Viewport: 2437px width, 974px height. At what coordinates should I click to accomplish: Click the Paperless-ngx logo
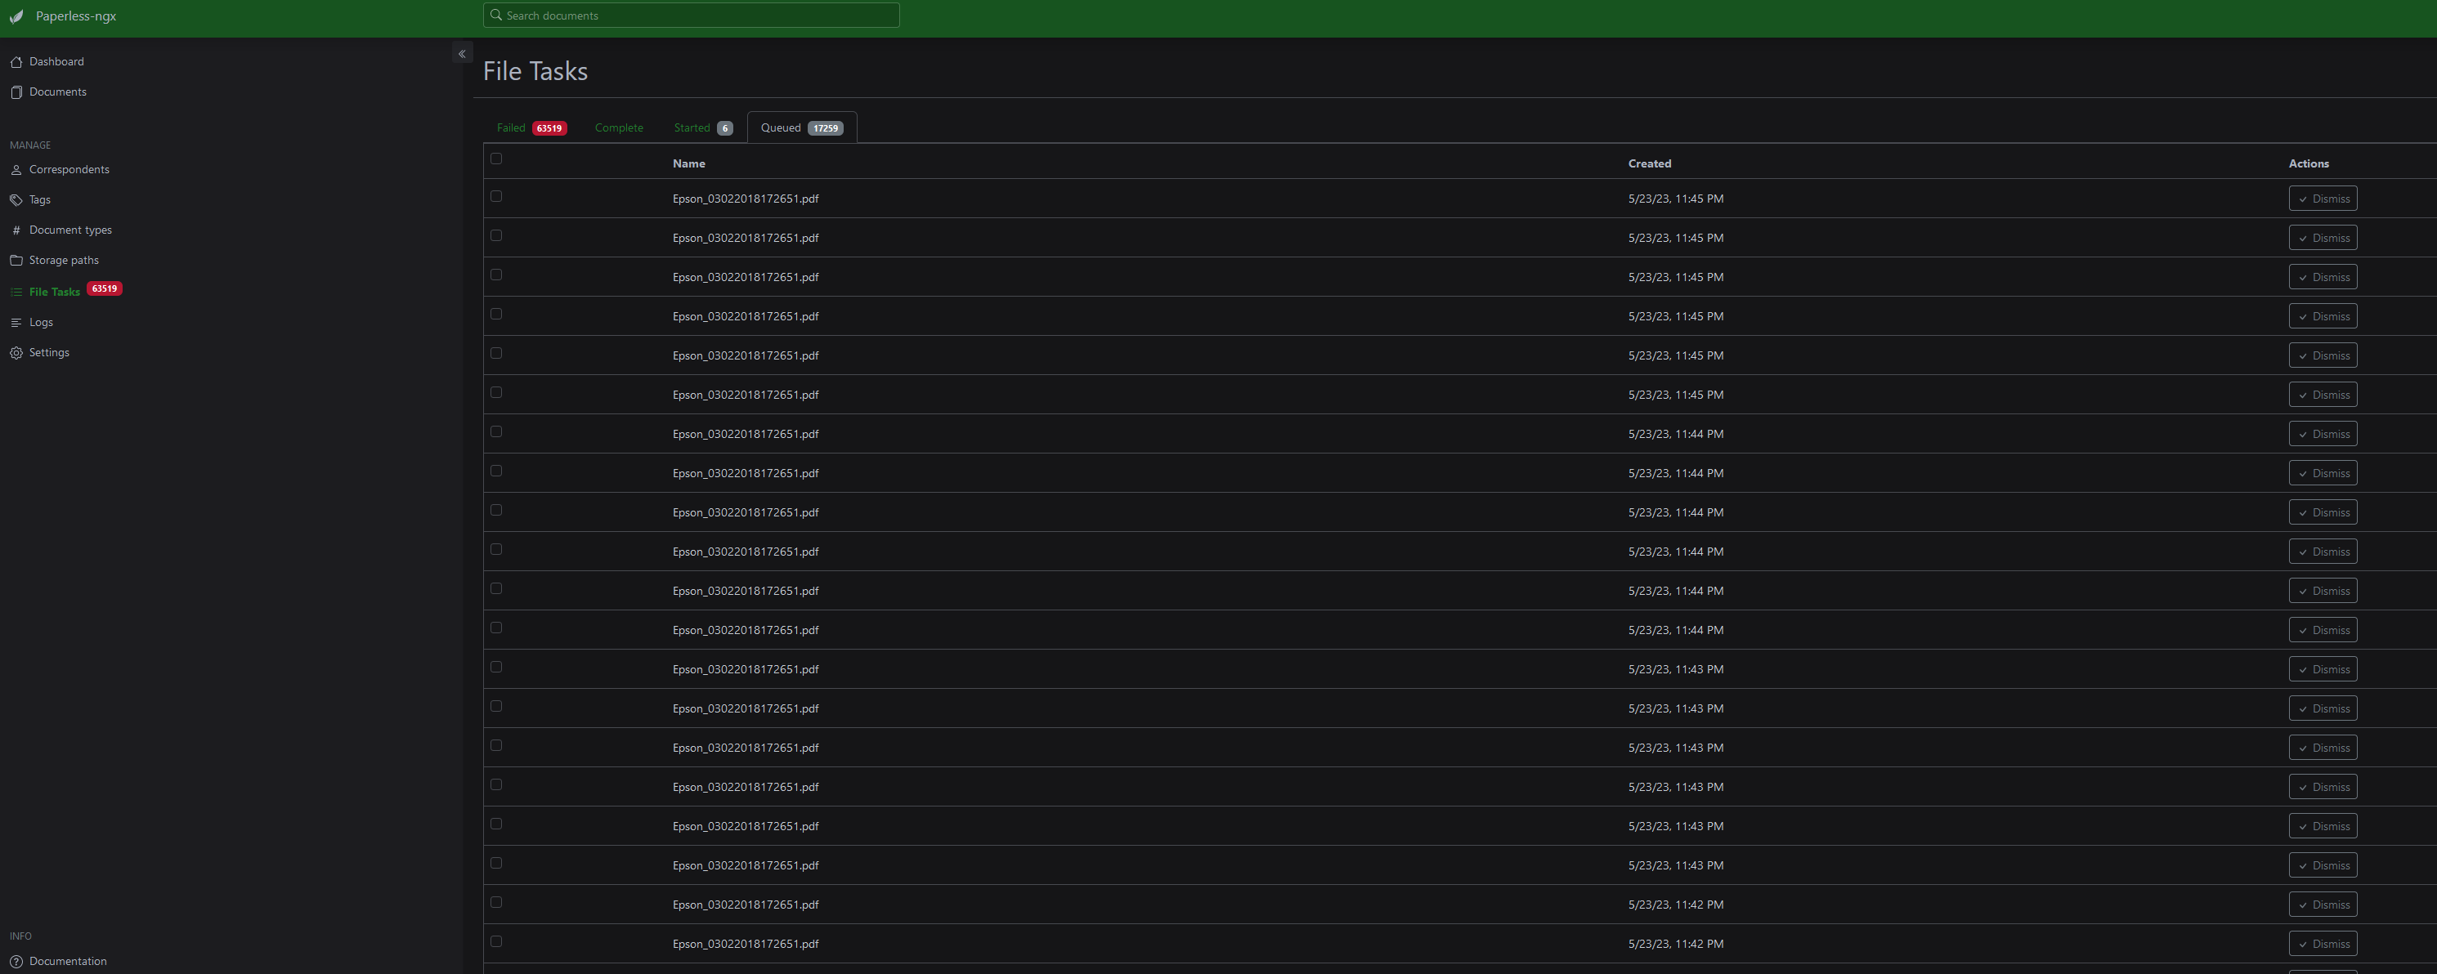coord(64,16)
